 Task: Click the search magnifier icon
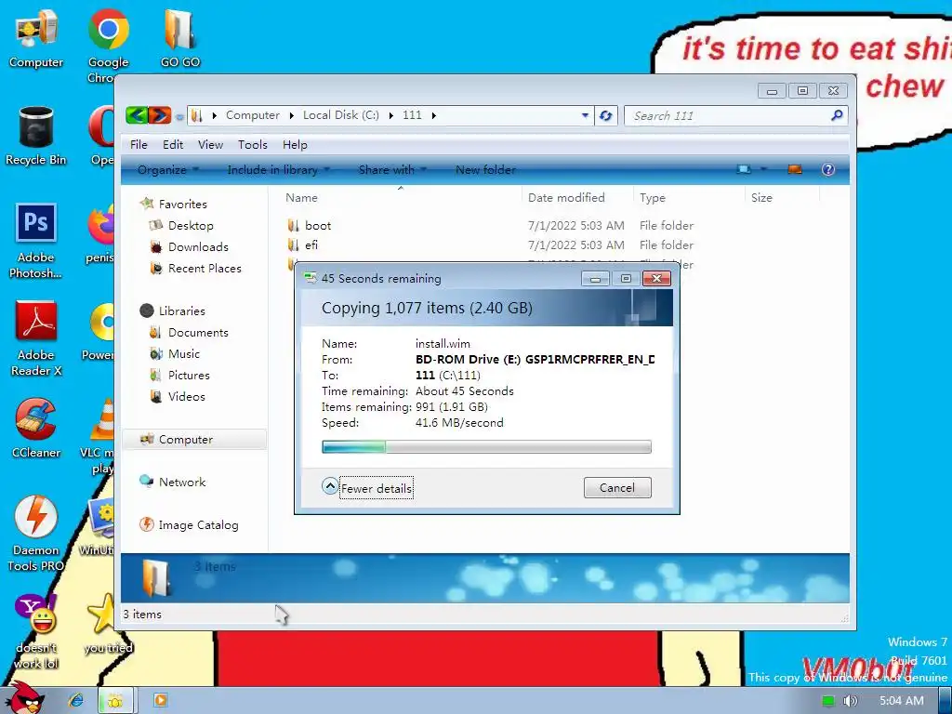coord(838,114)
